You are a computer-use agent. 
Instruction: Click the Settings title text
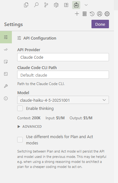click(x=13, y=24)
